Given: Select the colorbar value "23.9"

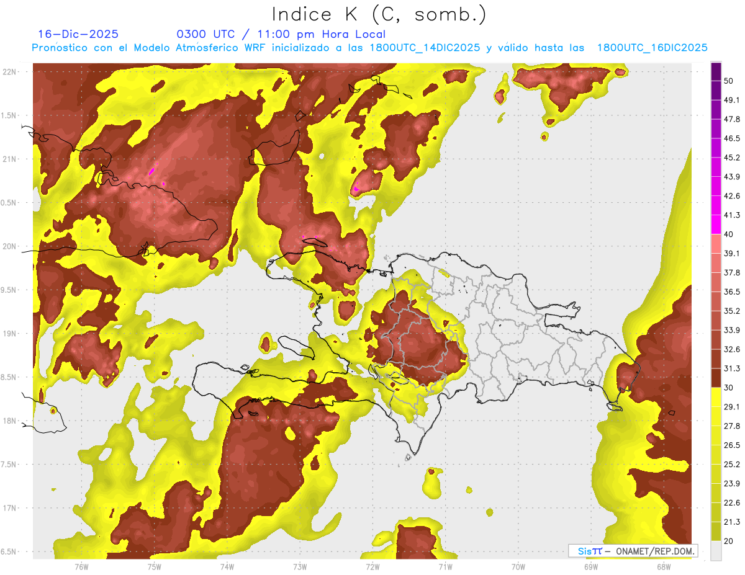Looking at the screenshot, I should click(x=731, y=484).
